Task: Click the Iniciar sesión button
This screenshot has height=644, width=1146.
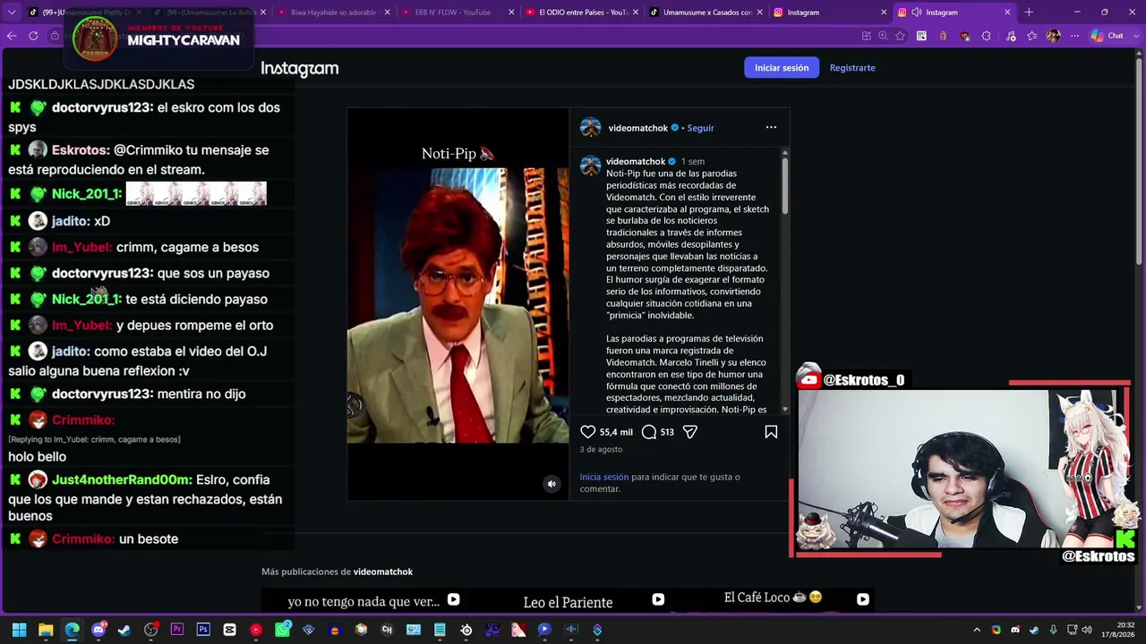Action: 782,68
